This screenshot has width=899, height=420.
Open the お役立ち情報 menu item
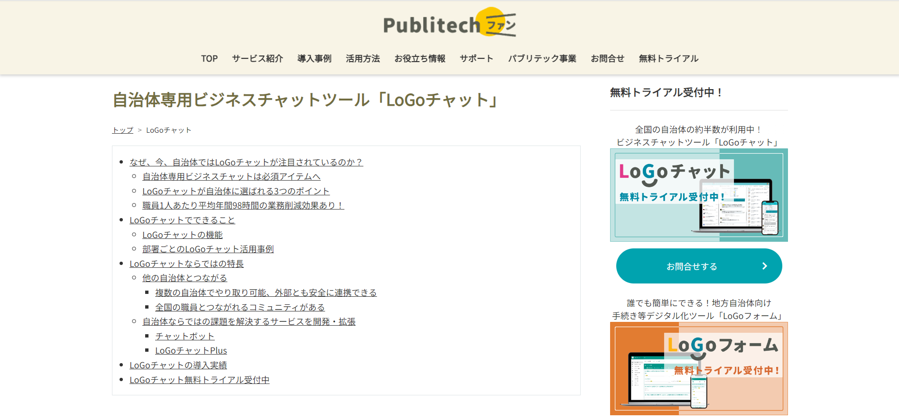click(x=420, y=59)
